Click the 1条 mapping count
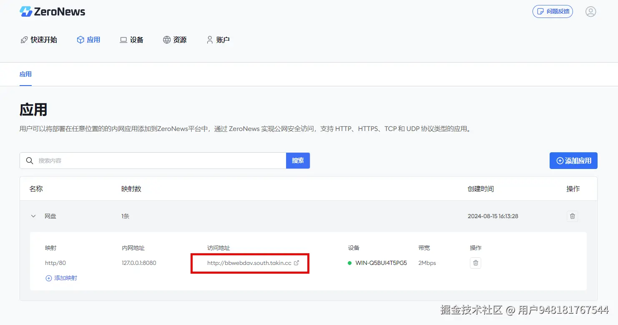This screenshot has height=325, width=618. pos(125,216)
